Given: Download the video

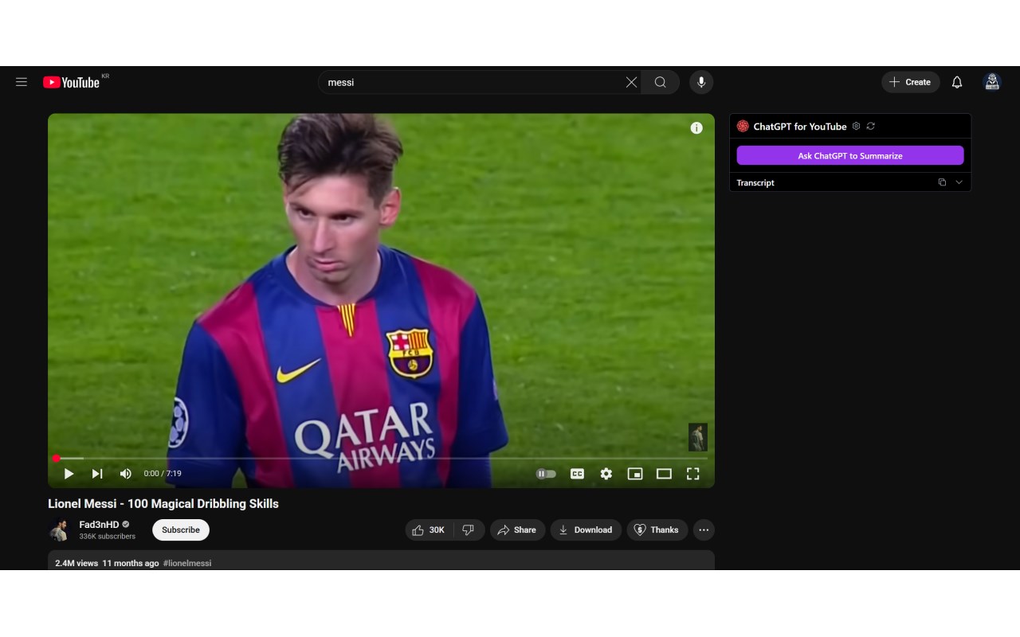Looking at the screenshot, I should pyautogui.click(x=586, y=530).
